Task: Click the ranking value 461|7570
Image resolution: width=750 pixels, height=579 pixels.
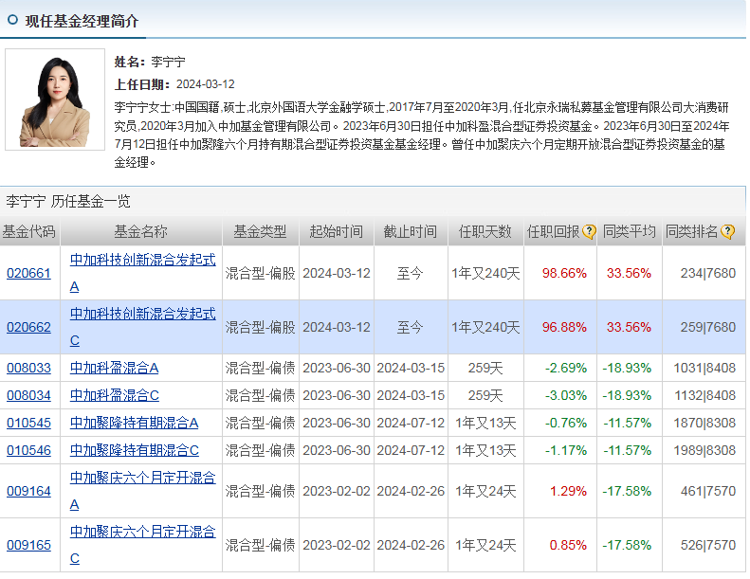Action: 708,491
